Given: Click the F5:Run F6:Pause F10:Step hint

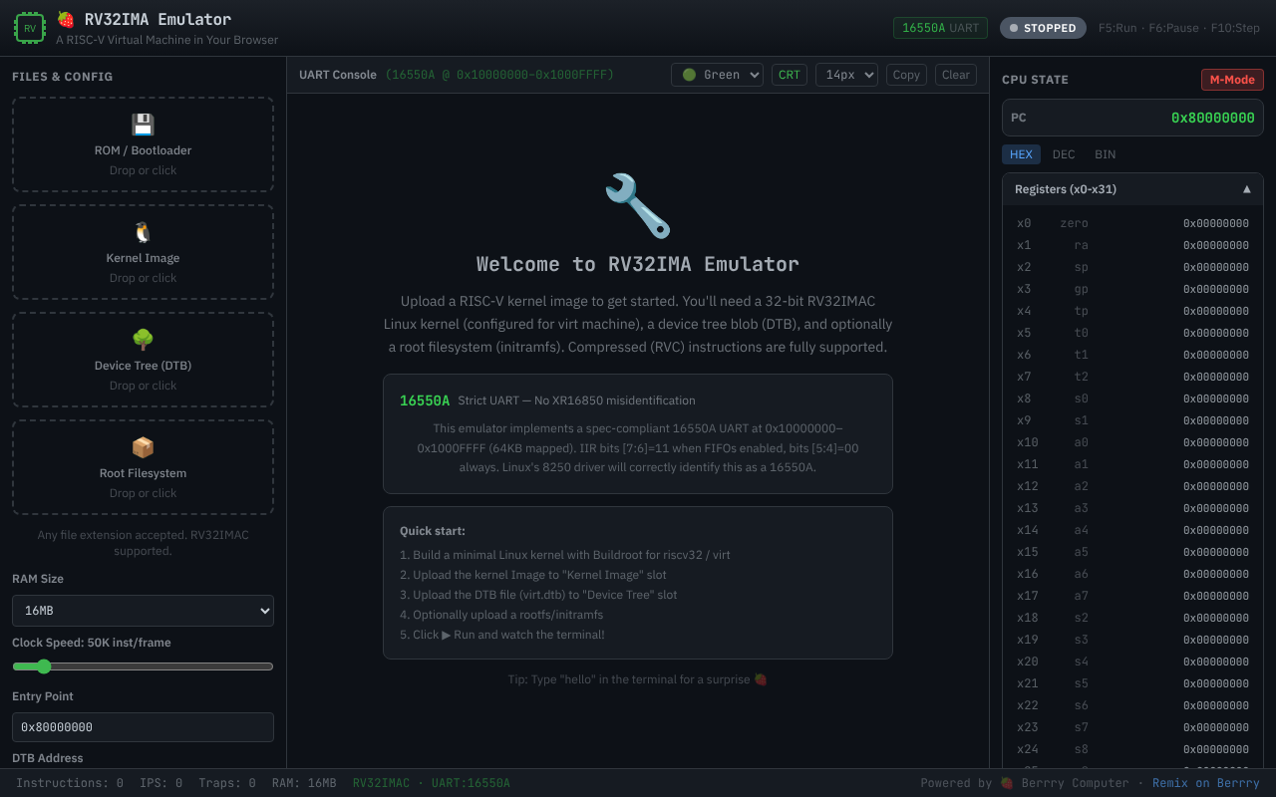Looking at the screenshot, I should click(1179, 28).
